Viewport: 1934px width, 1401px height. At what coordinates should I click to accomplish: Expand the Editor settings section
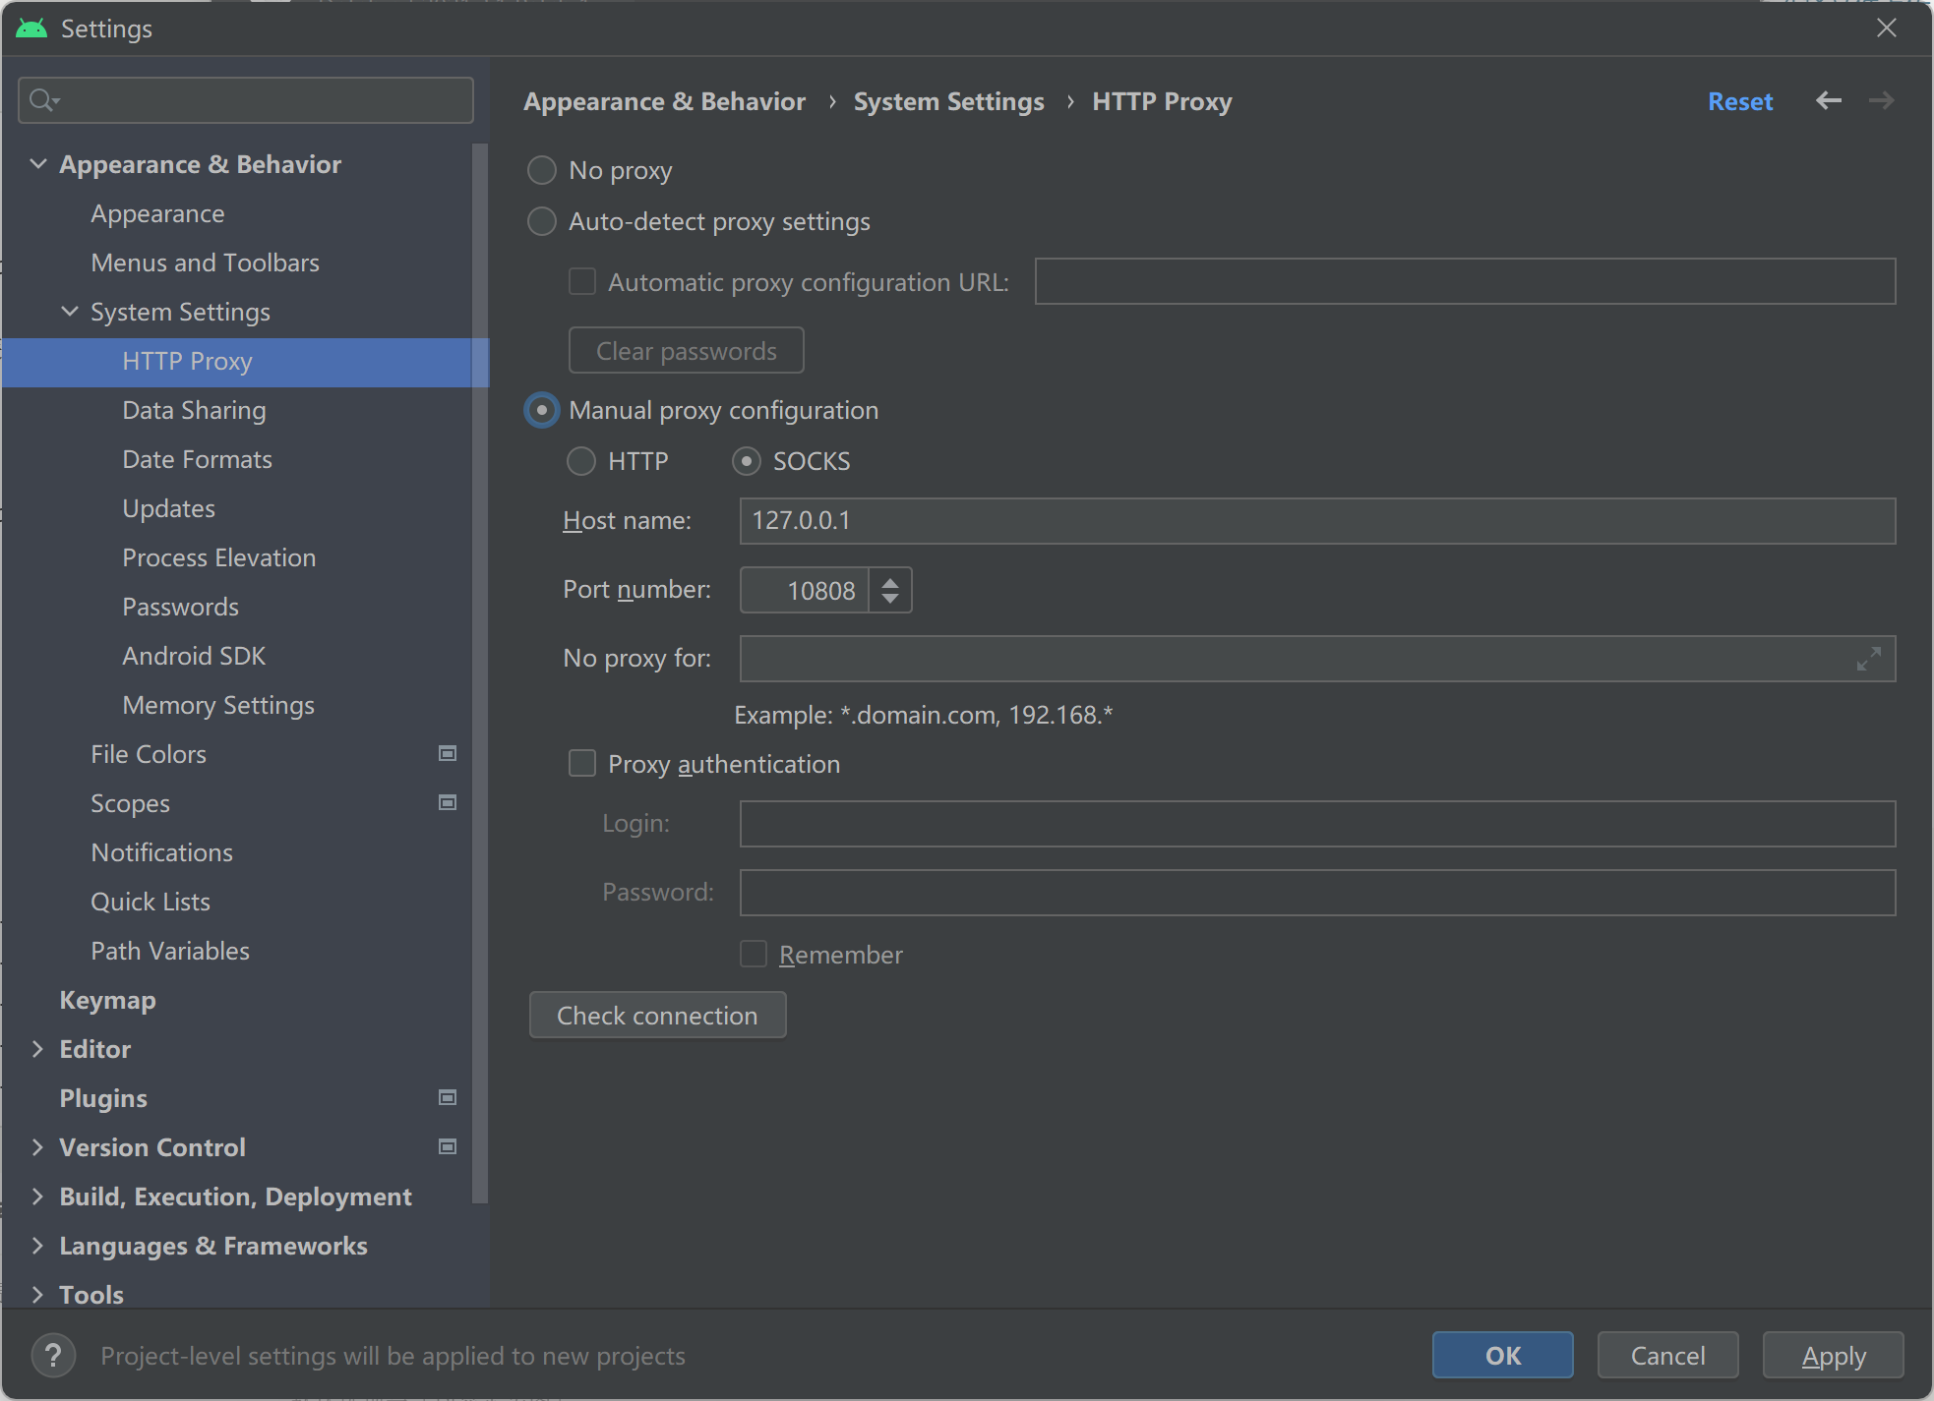pyautogui.click(x=38, y=1049)
